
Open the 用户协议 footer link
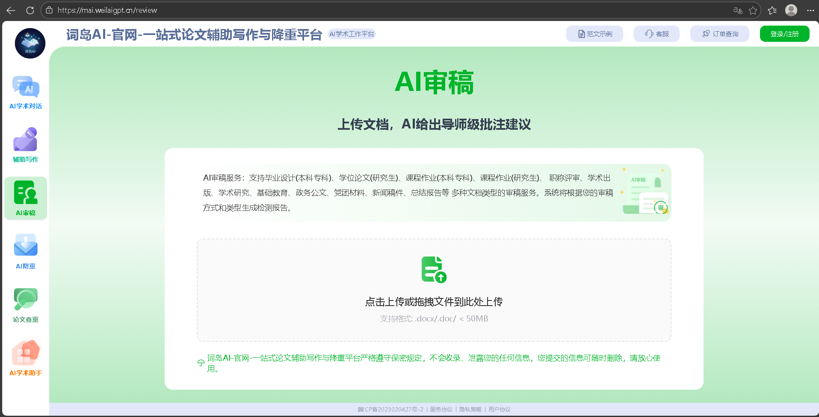pos(500,409)
